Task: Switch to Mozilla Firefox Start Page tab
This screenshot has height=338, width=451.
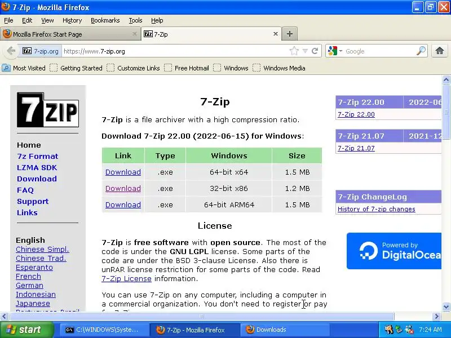Action: tap(70, 34)
